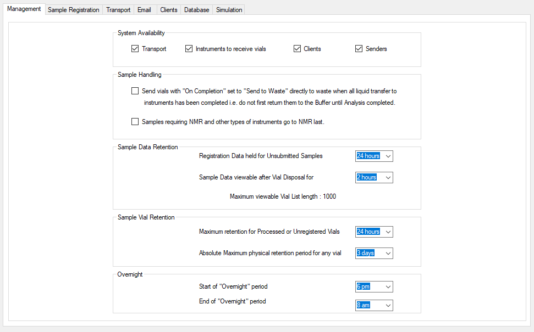Uncheck Instruments to receive vials
This screenshot has width=534, height=332.
(x=189, y=48)
